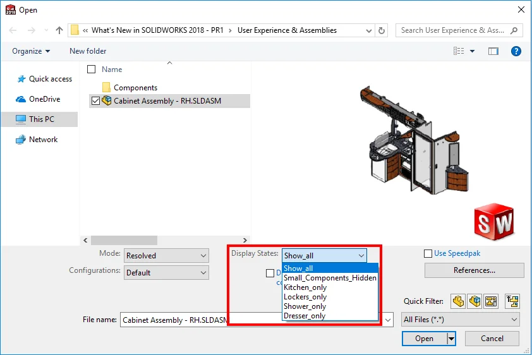The height and width of the screenshot is (355, 532).
Task: Uncheck Cabinet Assembly - RH.SLDASM file checkbox
Action: tap(95, 100)
